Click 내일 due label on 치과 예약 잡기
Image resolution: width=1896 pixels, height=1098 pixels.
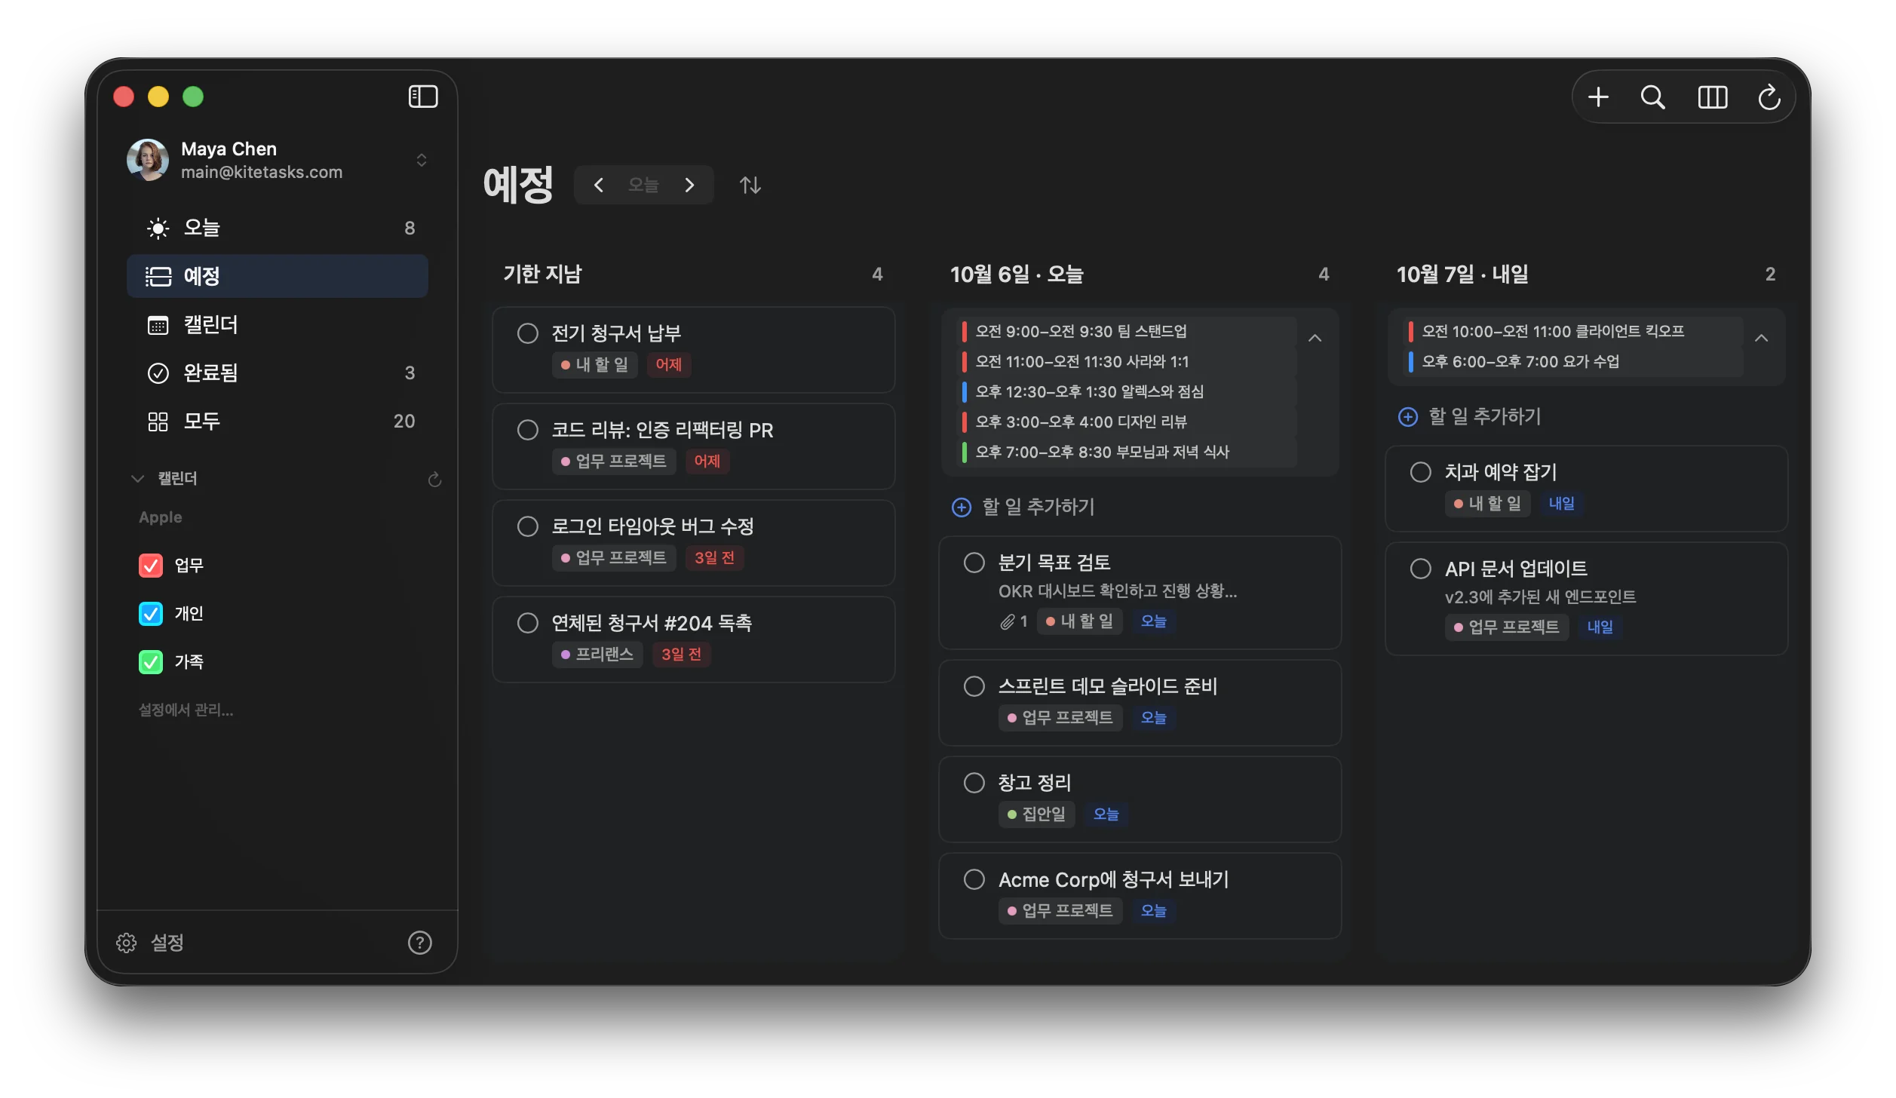[1561, 504]
